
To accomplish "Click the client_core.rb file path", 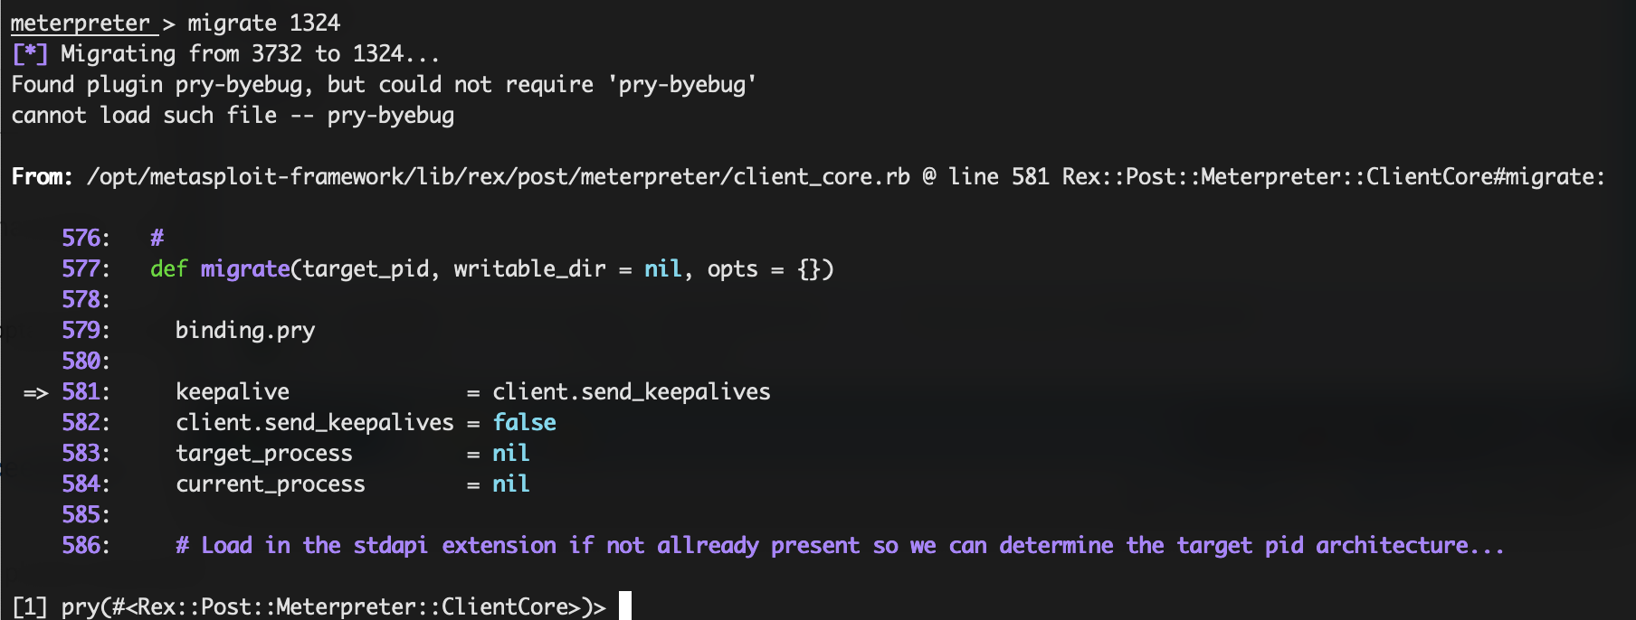I will click(x=498, y=176).
